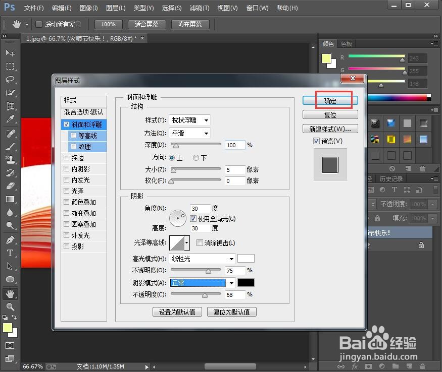Image resolution: width=442 pixels, height=372 pixels.
Task: Open layer 填充 dropdown arrow
Action: (433, 218)
